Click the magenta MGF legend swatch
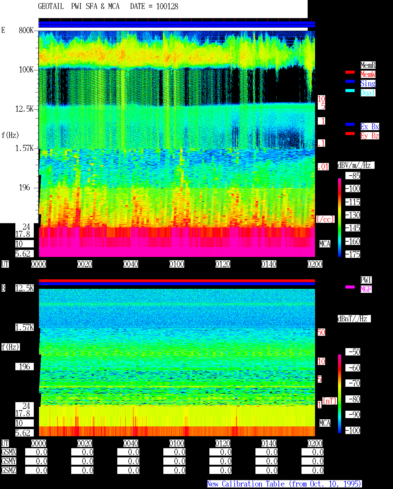393x489 pixels. point(350,287)
